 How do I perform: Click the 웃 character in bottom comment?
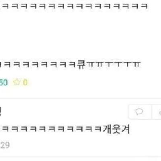click(x=116, y=129)
